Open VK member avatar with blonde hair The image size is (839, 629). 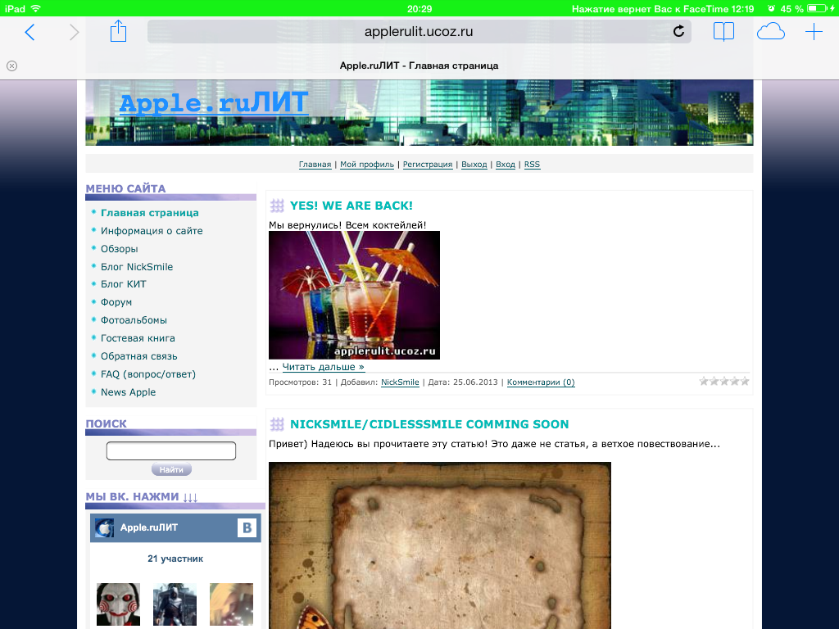tap(231, 604)
